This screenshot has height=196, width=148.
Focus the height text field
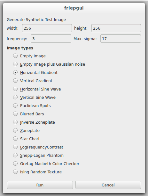coord(116,28)
